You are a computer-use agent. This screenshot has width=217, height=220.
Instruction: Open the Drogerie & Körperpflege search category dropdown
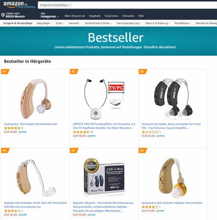[x=55, y=5]
